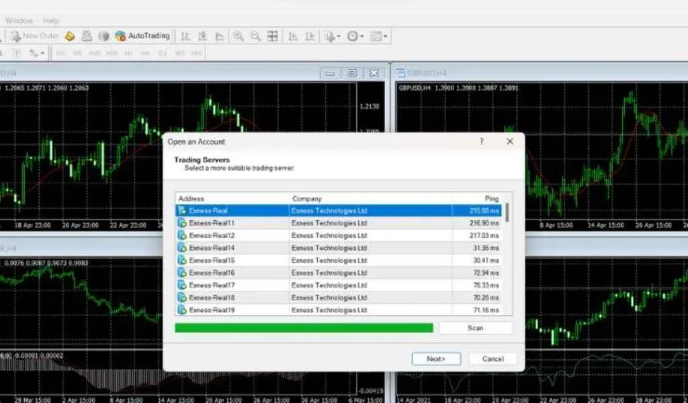This screenshot has height=403, width=688.
Task: Click the Next button
Action: (x=436, y=359)
